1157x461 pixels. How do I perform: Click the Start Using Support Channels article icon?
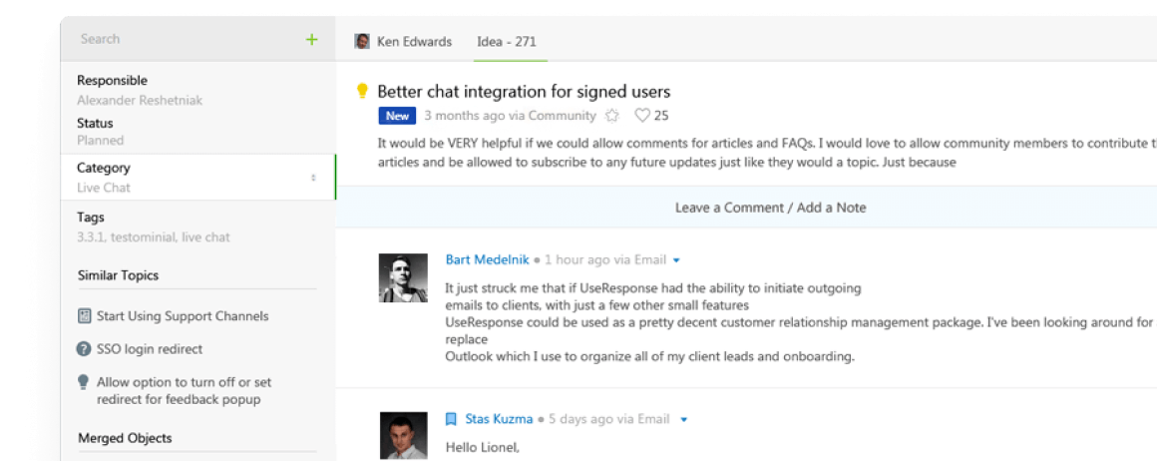pos(84,316)
